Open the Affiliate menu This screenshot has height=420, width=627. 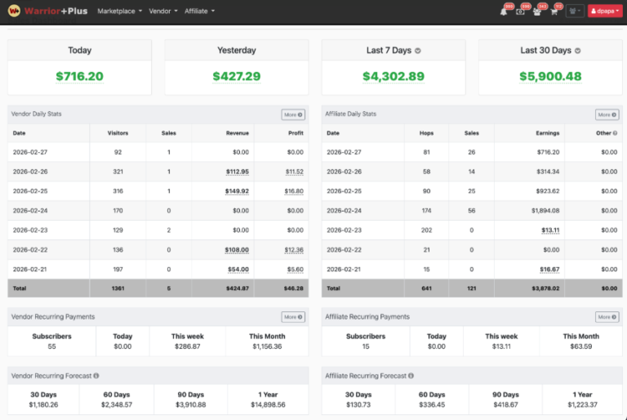point(199,11)
